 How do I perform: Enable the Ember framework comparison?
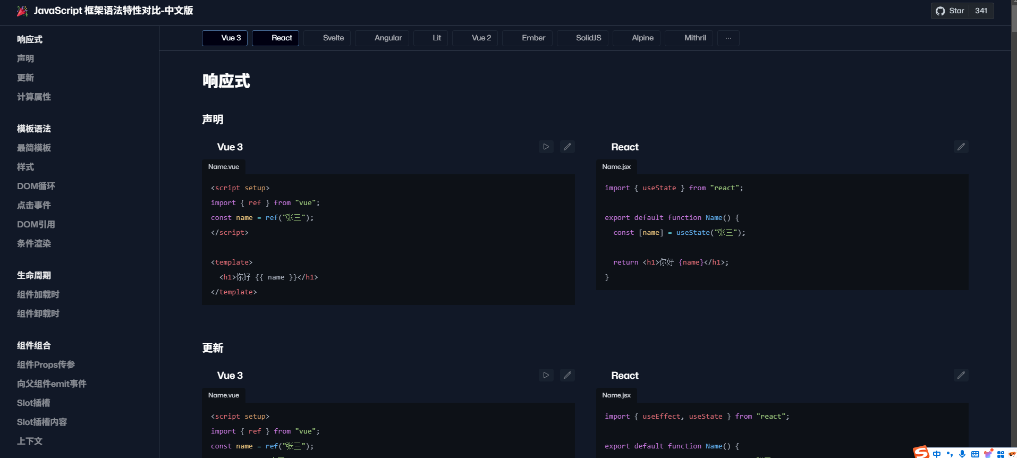click(x=528, y=38)
